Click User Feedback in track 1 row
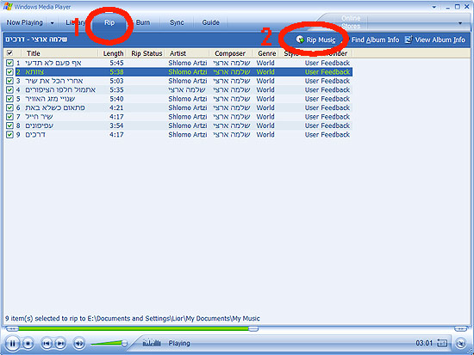The width and height of the screenshot is (474, 355). pyautogui.click(x=327, y=63)
